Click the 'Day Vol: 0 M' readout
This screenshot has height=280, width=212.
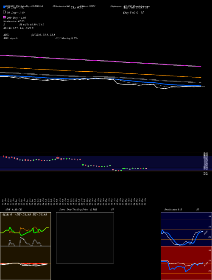coord(133,12)
